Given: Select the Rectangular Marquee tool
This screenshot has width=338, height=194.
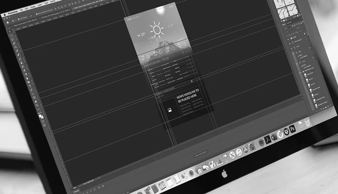Looking at the screenshot, I should [x=11, y=36].
